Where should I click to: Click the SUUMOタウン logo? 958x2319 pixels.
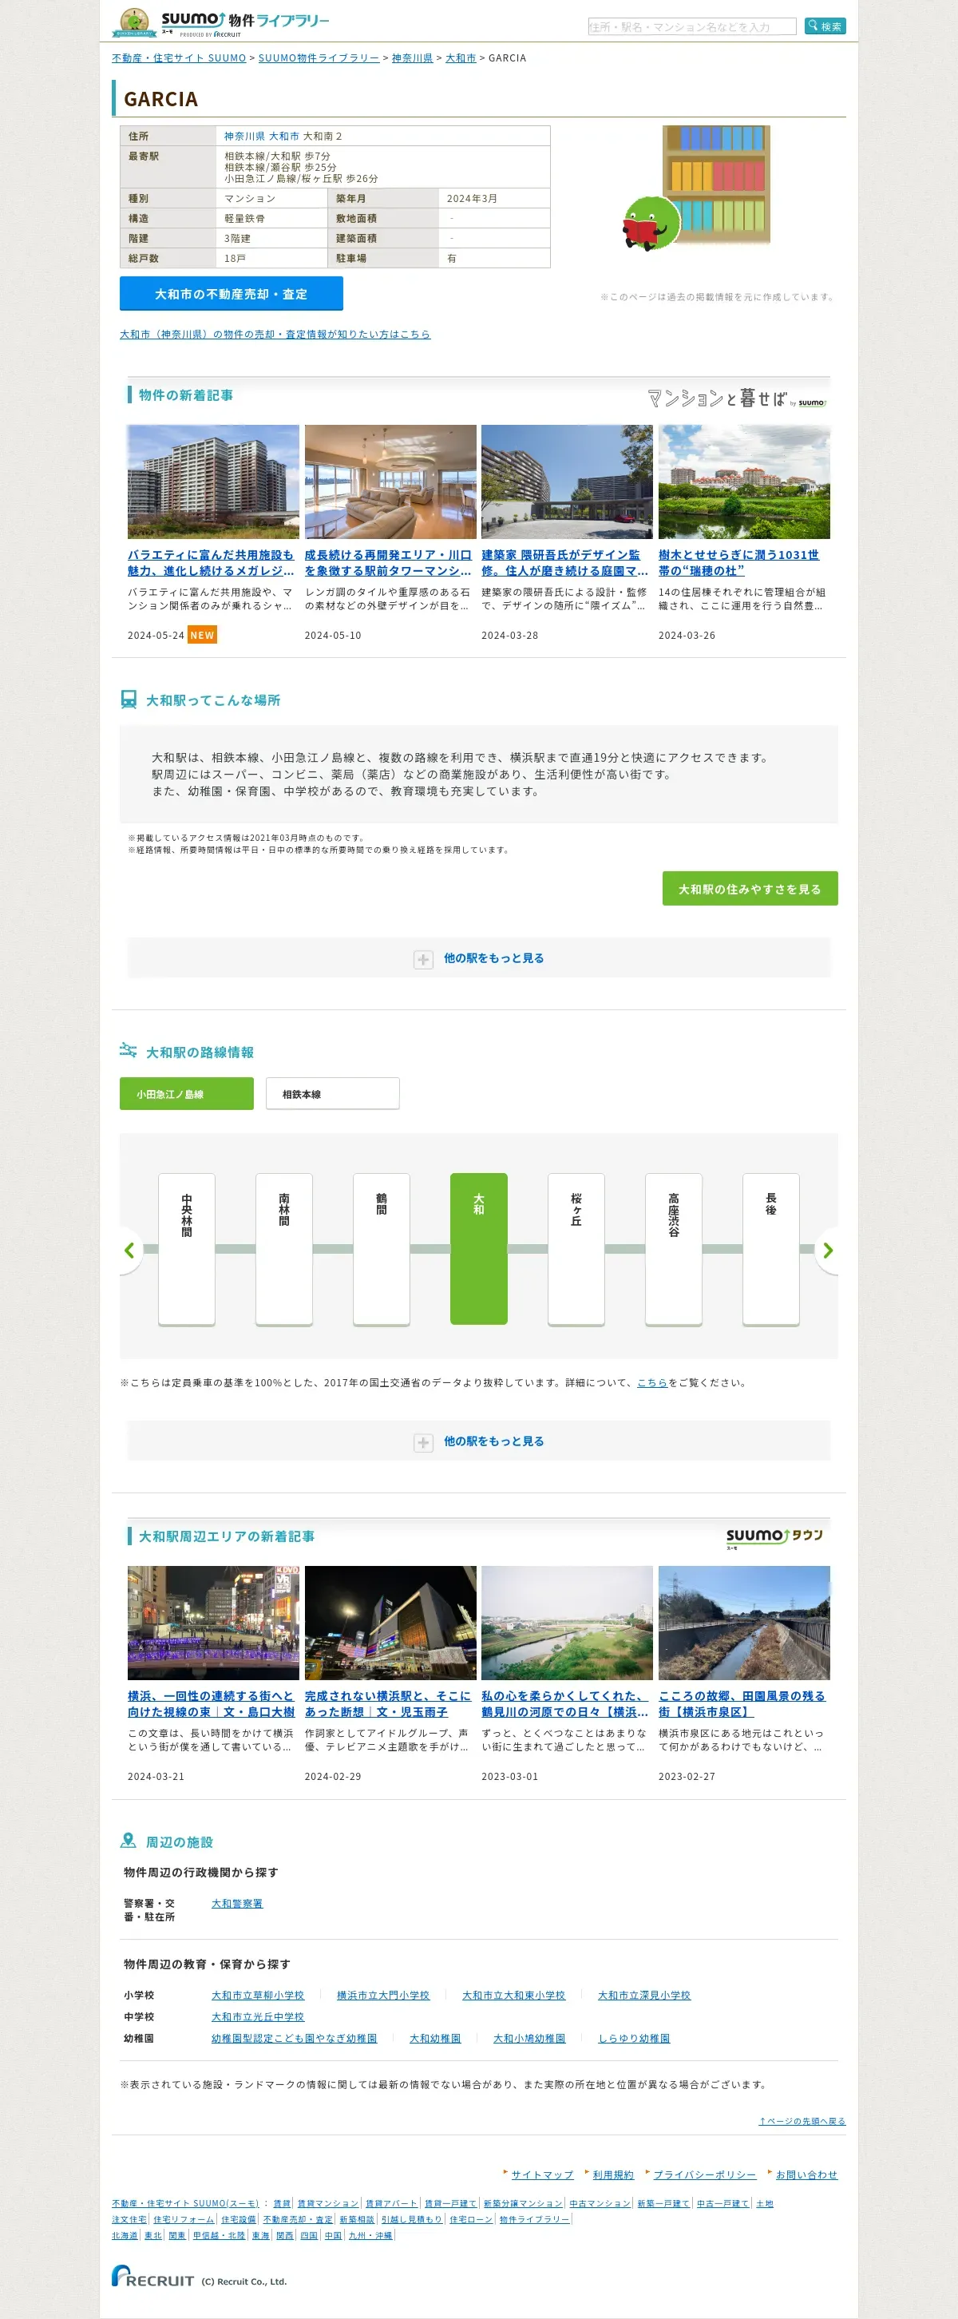pos(774,1539)
